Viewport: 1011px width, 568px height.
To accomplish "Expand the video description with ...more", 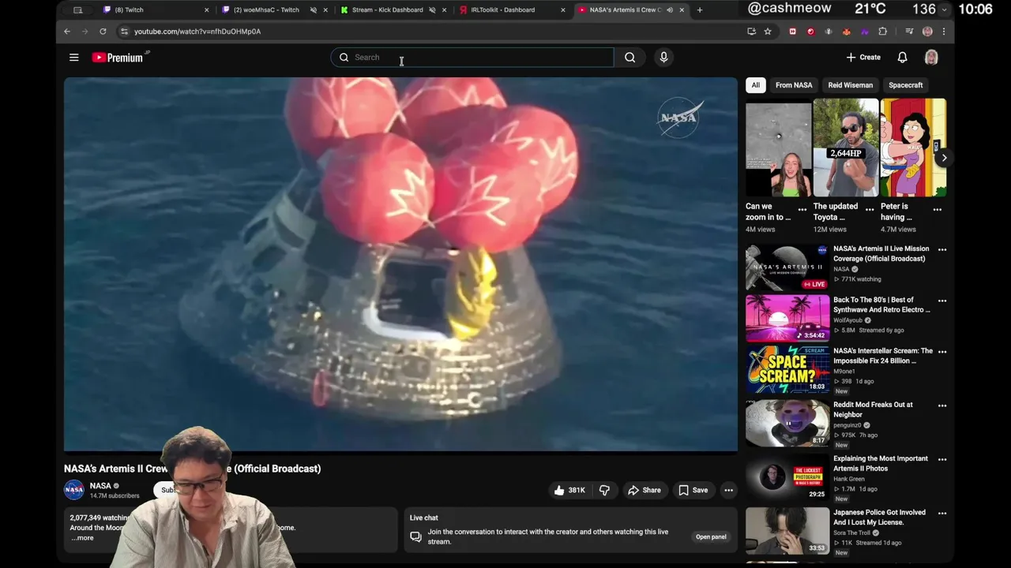I will 82,538.
